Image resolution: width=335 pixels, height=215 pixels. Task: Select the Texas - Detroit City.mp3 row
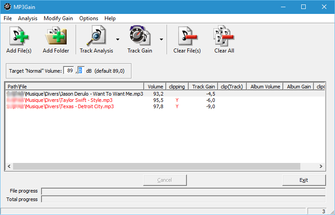coord(165,106)
